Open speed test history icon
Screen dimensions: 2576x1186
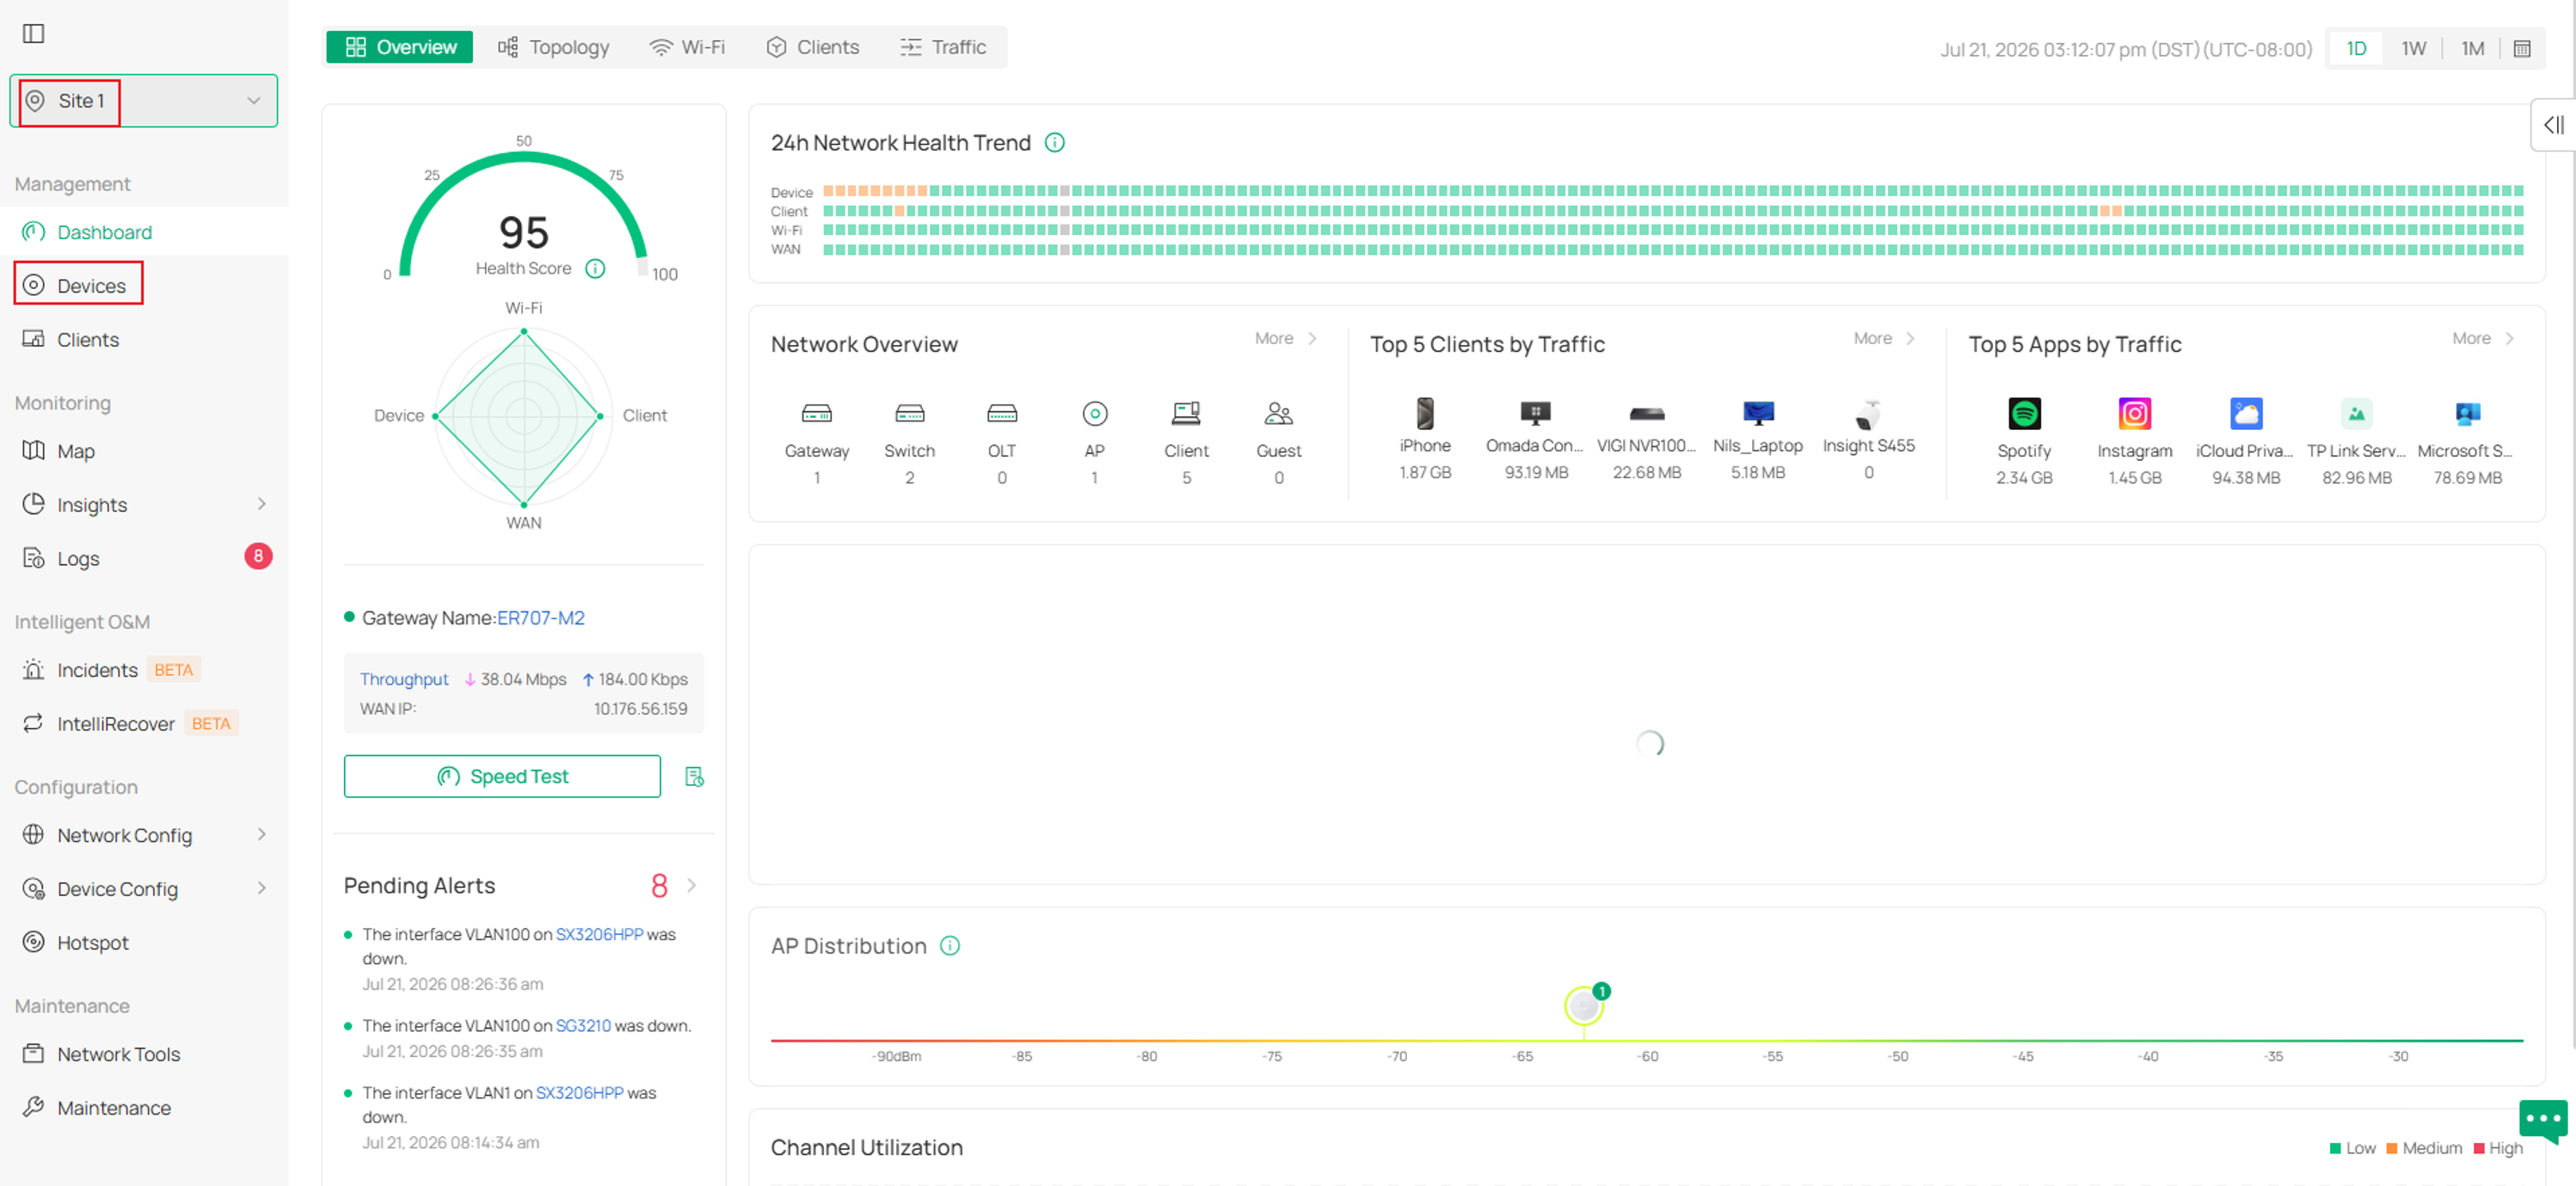694,777
